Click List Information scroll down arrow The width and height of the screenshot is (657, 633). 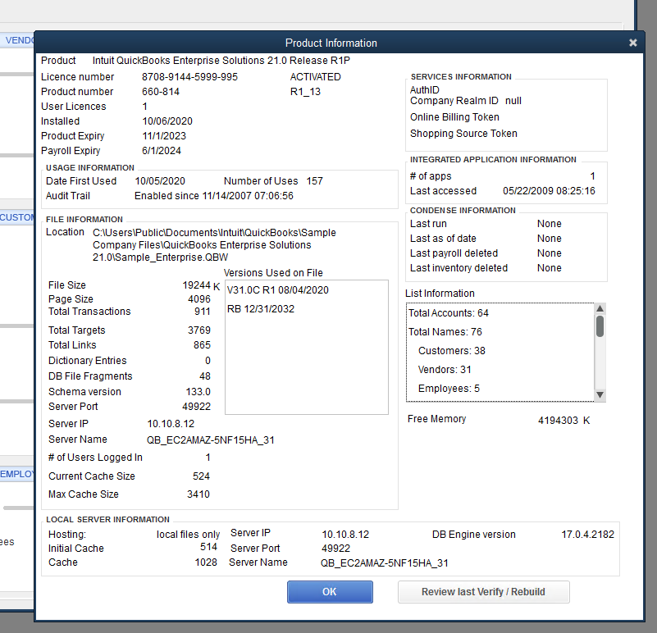(x=600, y=394)
